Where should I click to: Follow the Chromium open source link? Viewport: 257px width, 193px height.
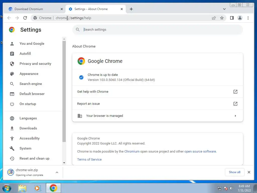coord(132,152)
